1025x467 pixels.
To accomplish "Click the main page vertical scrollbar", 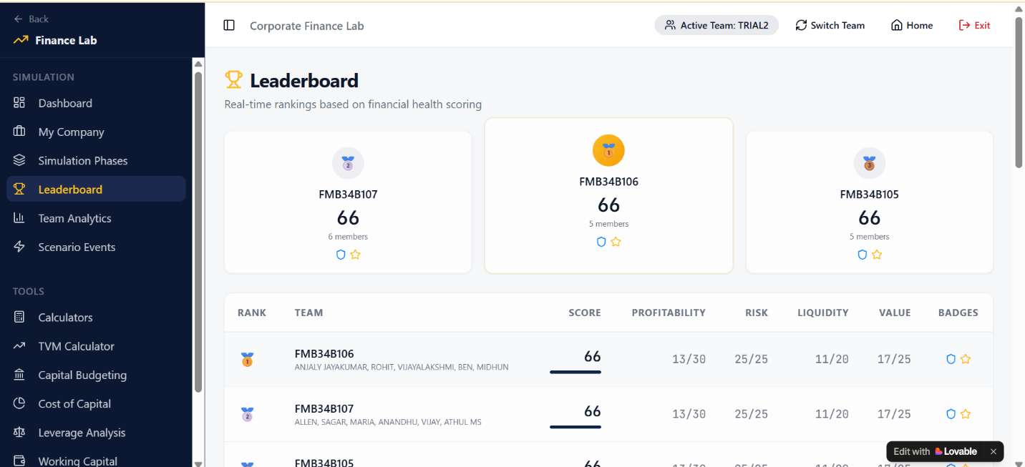I will point(1019,93).
